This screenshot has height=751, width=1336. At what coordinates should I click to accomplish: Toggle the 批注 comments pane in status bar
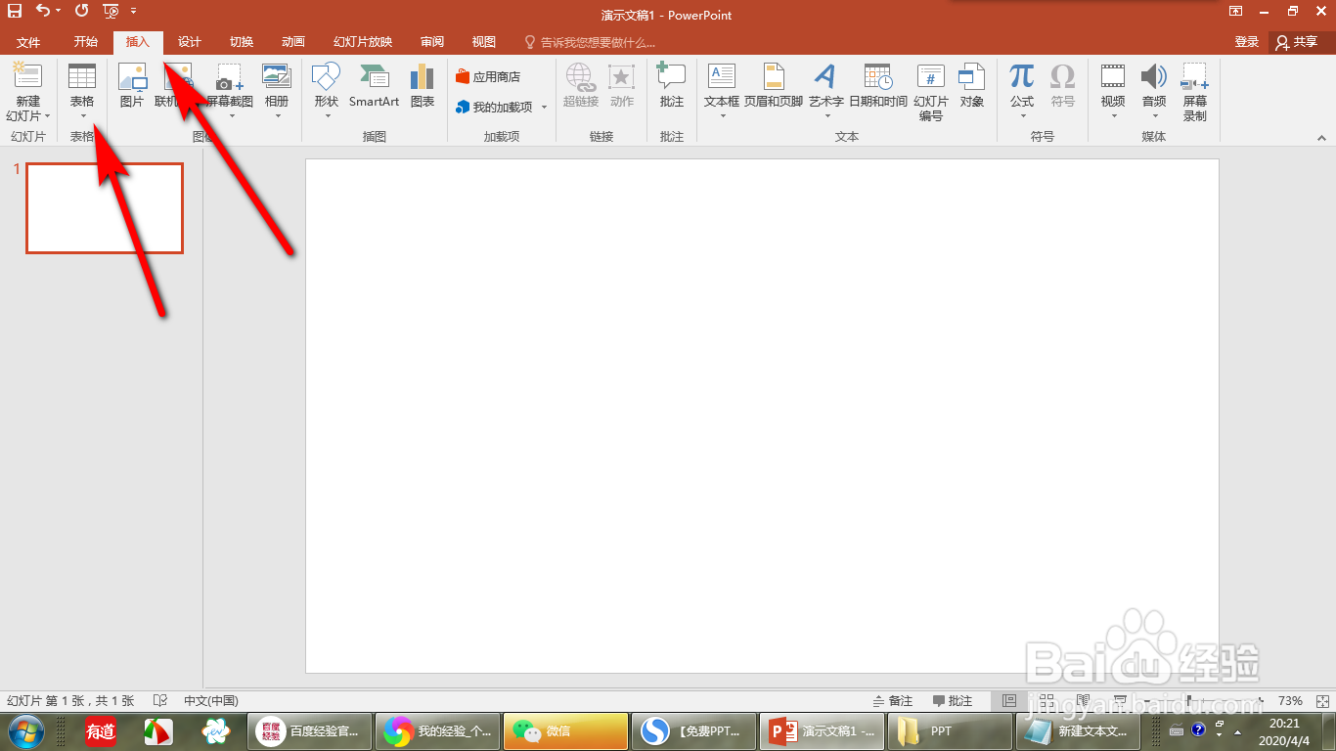coord(953,701)
